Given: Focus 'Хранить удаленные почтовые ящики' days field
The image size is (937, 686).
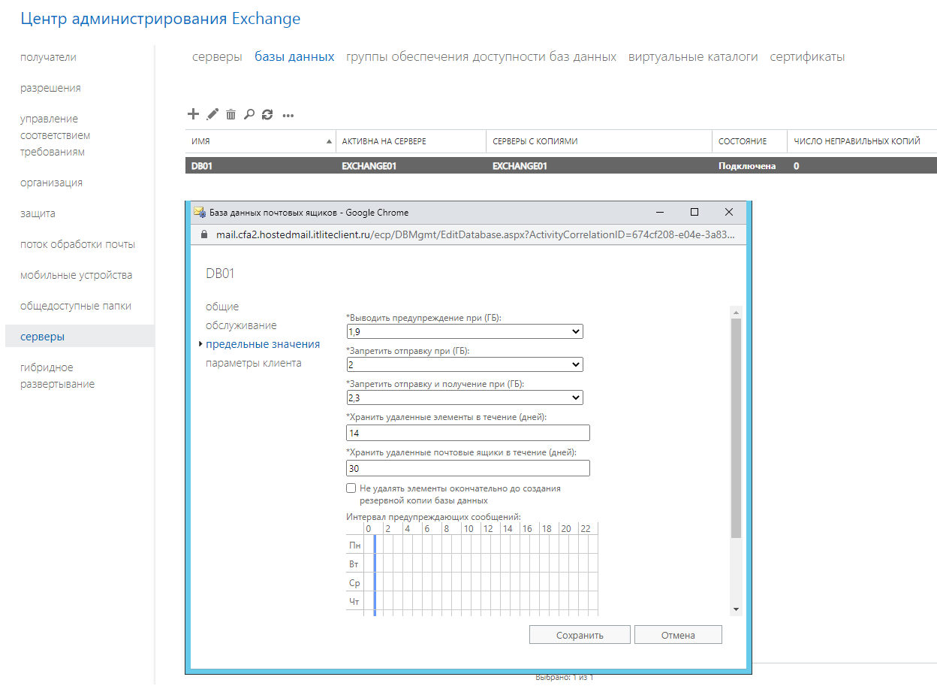Looking at the screenshot, I should tap(468, 468).
